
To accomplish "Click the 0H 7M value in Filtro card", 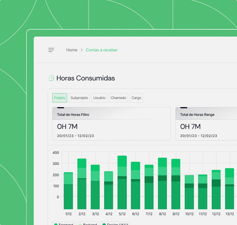I will pos(67,127).
